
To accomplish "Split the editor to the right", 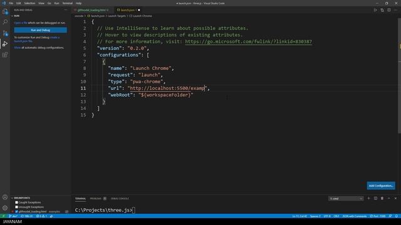I will point(388,10).
